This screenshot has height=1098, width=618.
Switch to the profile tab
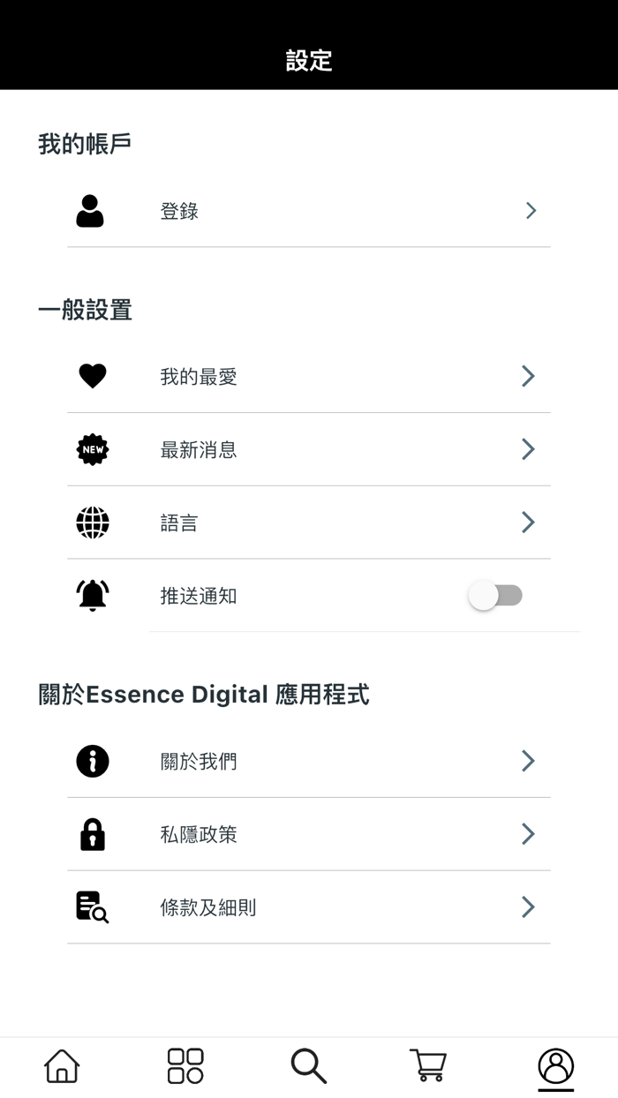[x=554, y=1065]
